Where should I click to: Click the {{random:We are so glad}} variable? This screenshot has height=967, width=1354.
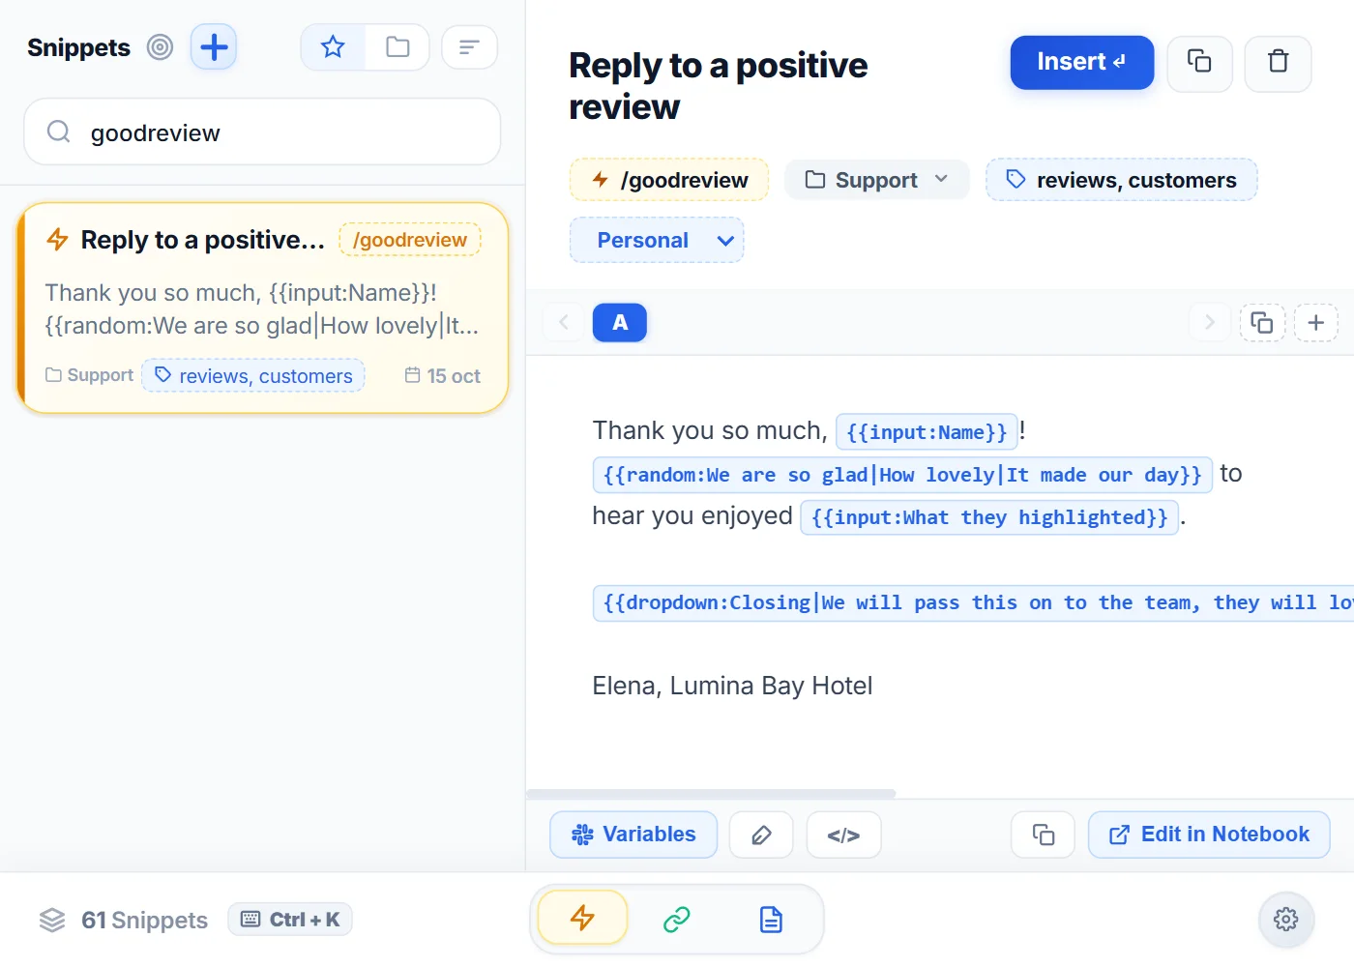[902, 474]
